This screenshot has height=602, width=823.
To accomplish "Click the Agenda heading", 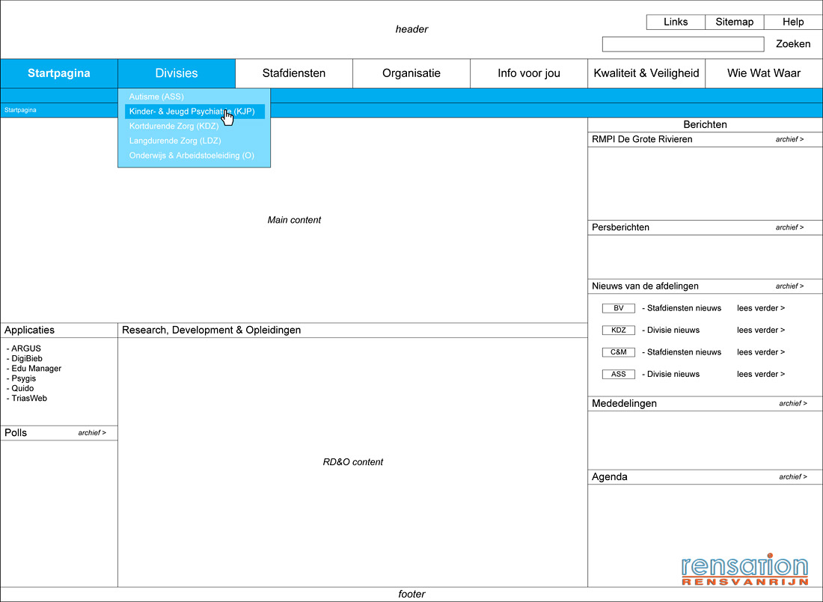I will pos(609,477).
